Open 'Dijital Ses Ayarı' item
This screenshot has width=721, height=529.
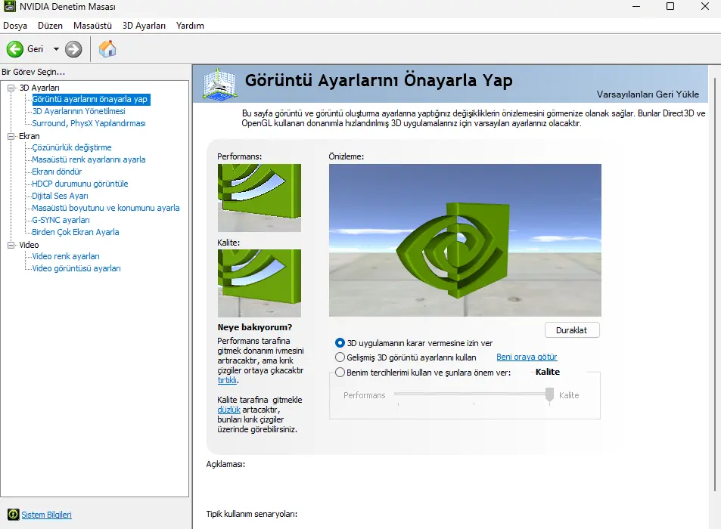[x=61, y=196]
